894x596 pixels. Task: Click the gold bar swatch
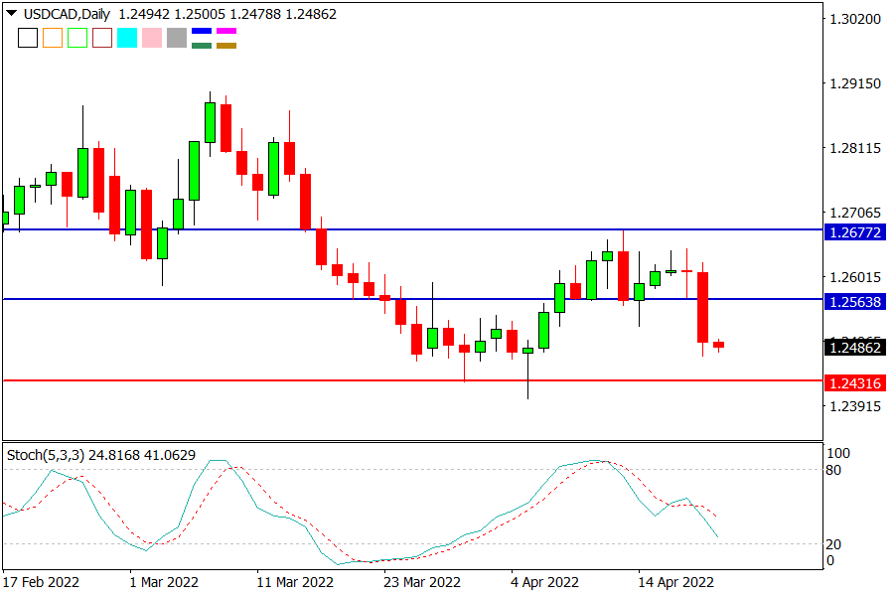tap(226, 45)
